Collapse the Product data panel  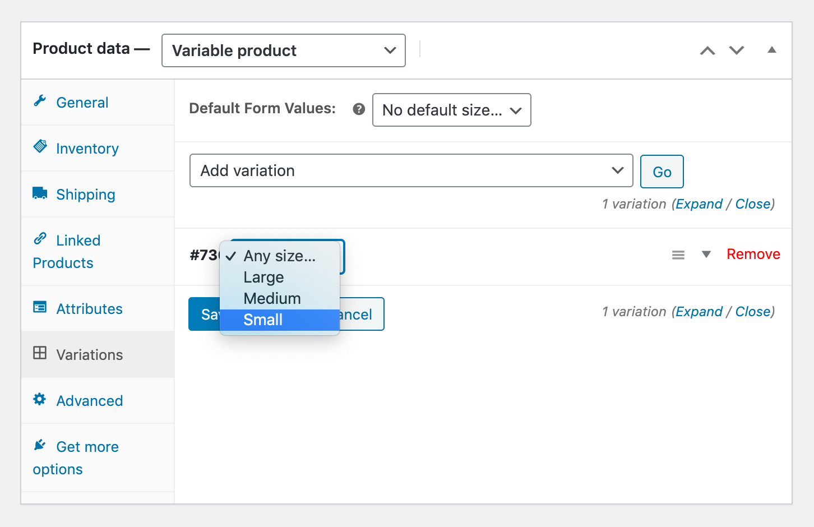coord(772,50)
